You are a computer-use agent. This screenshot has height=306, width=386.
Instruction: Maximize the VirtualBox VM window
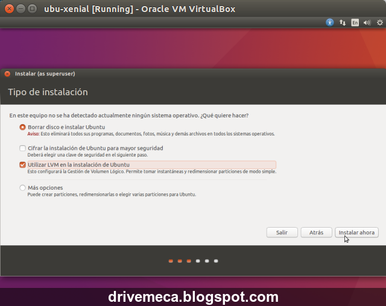(32, 9)
